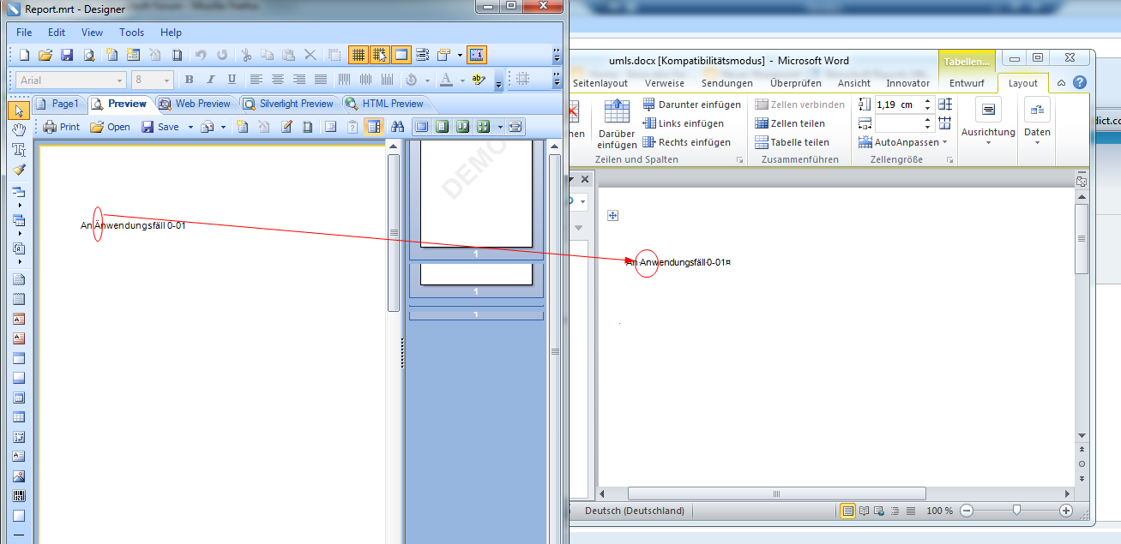Click Tabelle teilen in Word ribbon
Screen dimensions: 1121x544
point(792,142)
